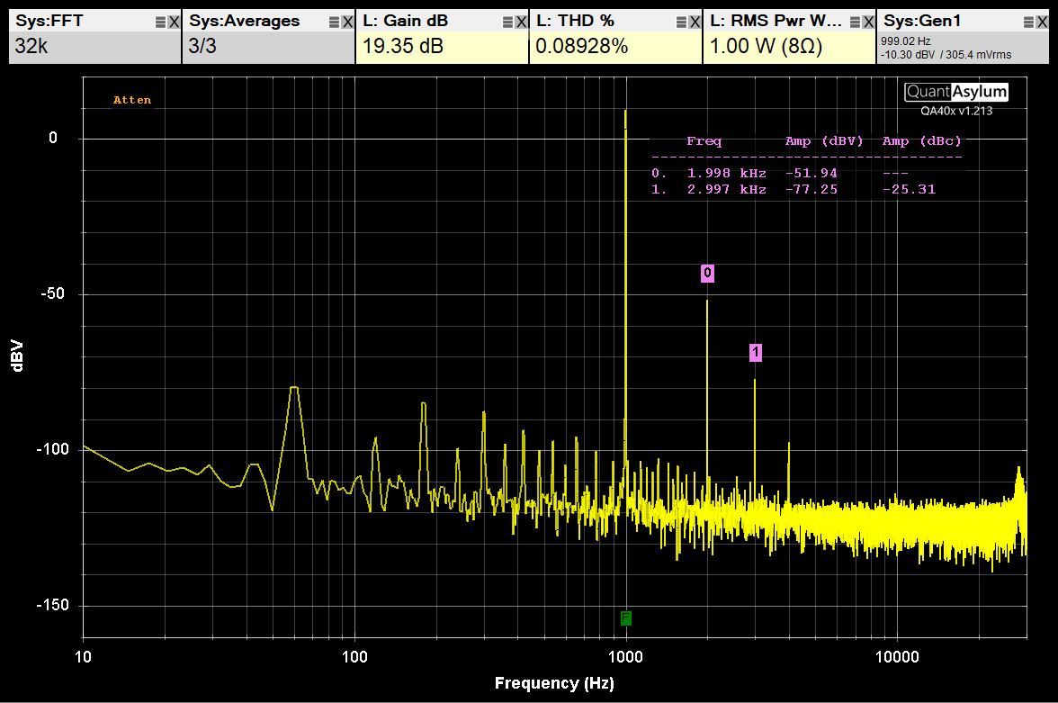Open the Sys:Gen1 tile menu icon
Image resolution: width=1058 pixels, height=703 pixels.
click(x=1028, y=23)
